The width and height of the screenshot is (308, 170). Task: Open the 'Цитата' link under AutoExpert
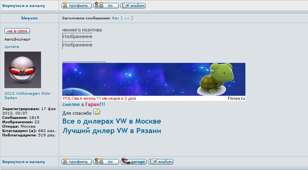pyautogui.click(x=12, y=47)
